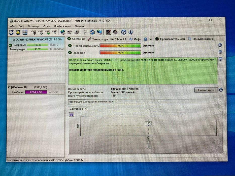The image size is (235, 176).
Task: Click left panel Здоровье 100 % green bar
Action: point(38,45)
